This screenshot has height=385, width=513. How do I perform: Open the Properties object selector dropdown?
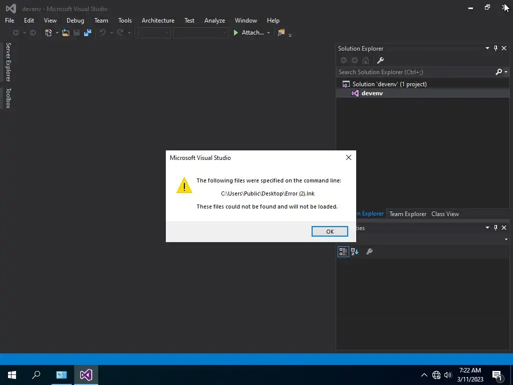tap(506, 239)
